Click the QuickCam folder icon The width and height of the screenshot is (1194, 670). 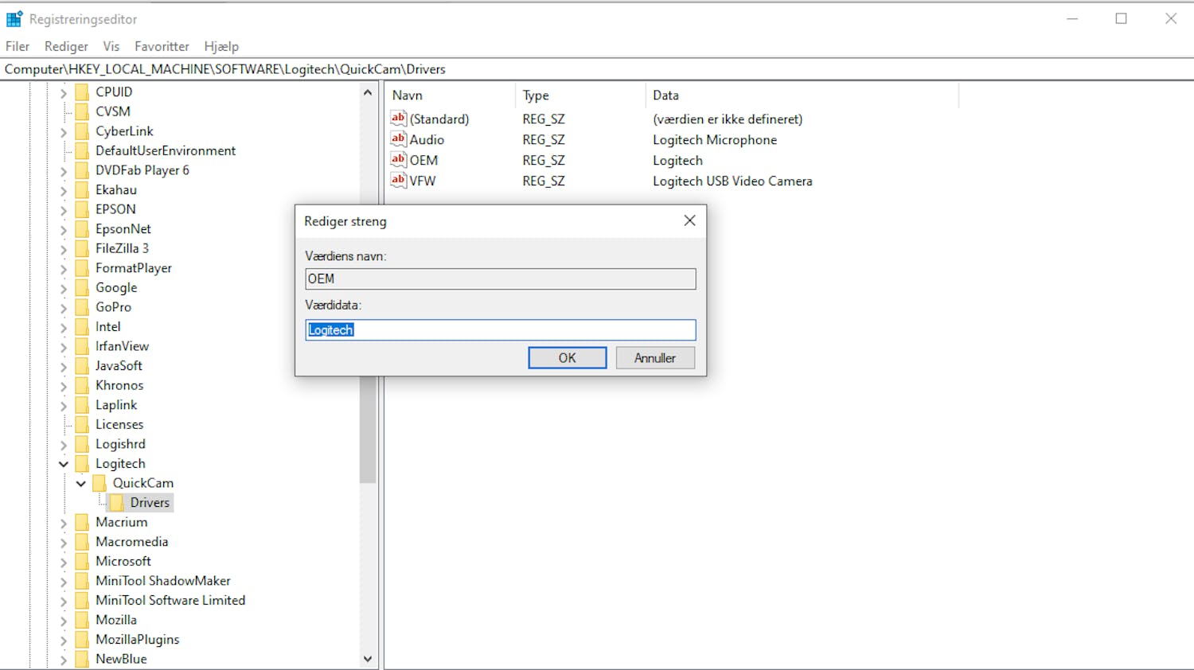99,482
